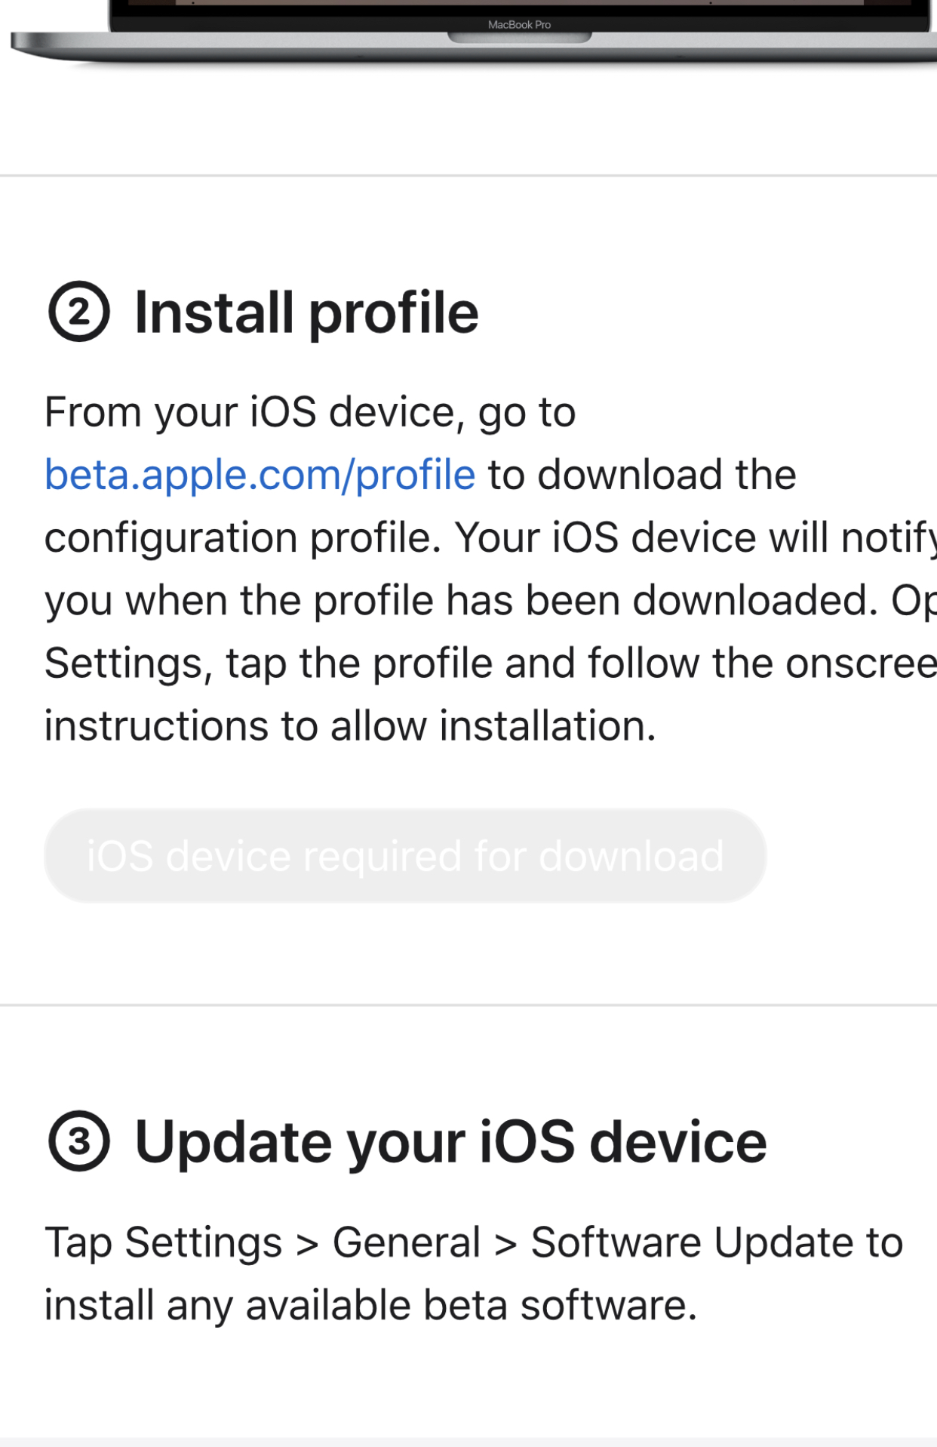Click the 'configuration profile' text in step 2
Viewport: 937px width, 1447px height.
[x=241, y=538]
